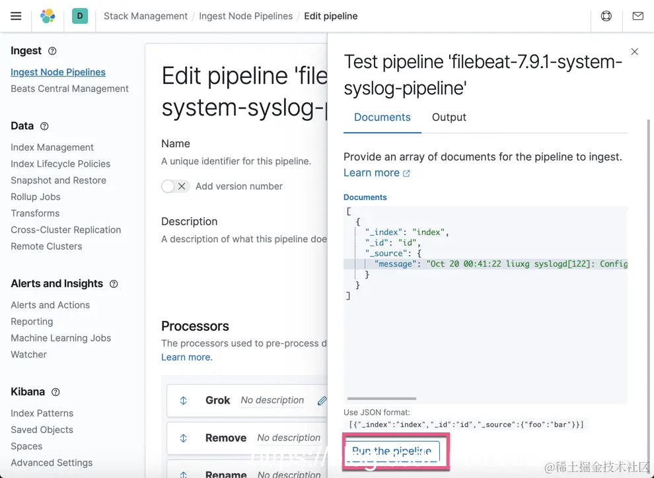Click the horizontal scrollbar in Documents editor
Screen dimensions: 654x478
pyautogui.click(x=381, y=398)
